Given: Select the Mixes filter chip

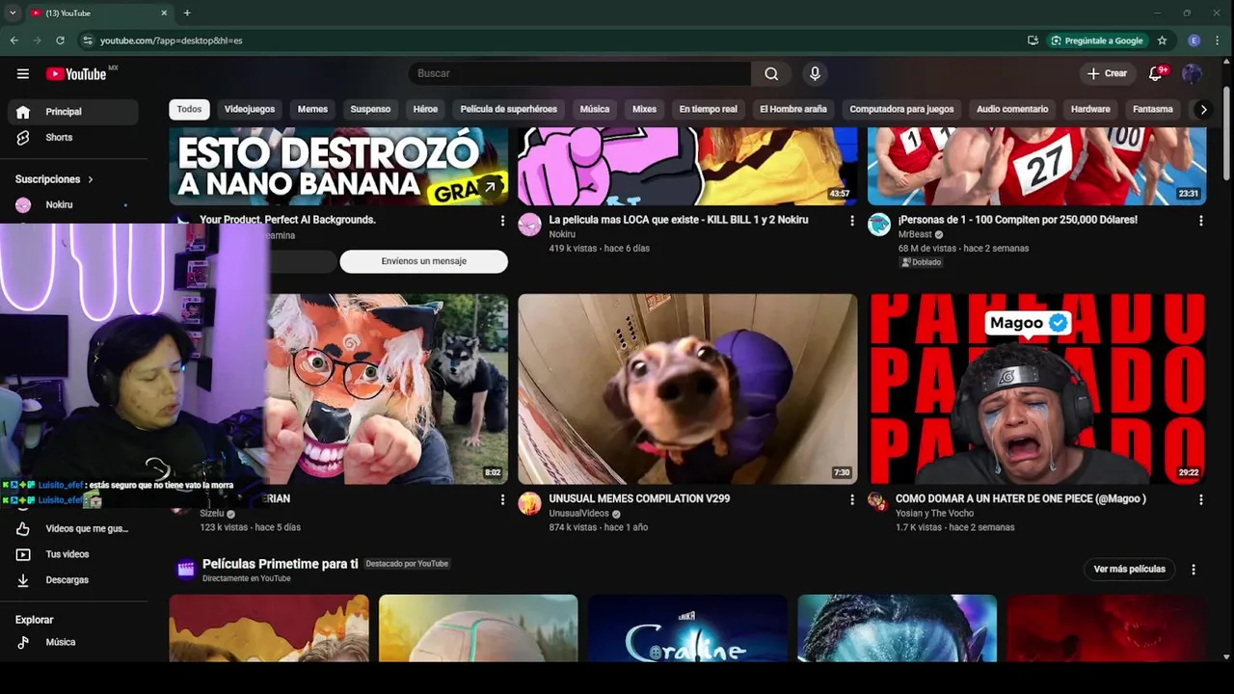Looking at the screenshot, I should tap(644, 110).
